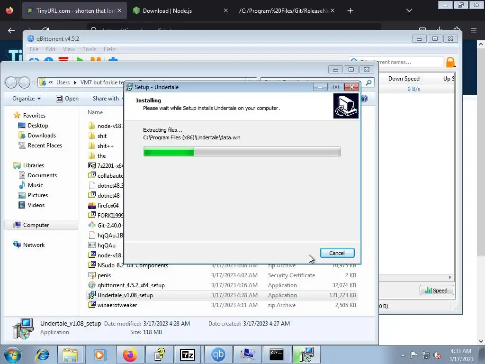Viewport: 485px width, 364px height.
Task: Open Explorer recent pages dropdown arrow
Action: (x=34, y=82)
